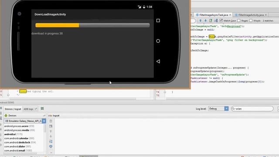The image size is (279, 157).
Task: Close the FilterImageActivity.java tab
Action: tap(266, 15)
